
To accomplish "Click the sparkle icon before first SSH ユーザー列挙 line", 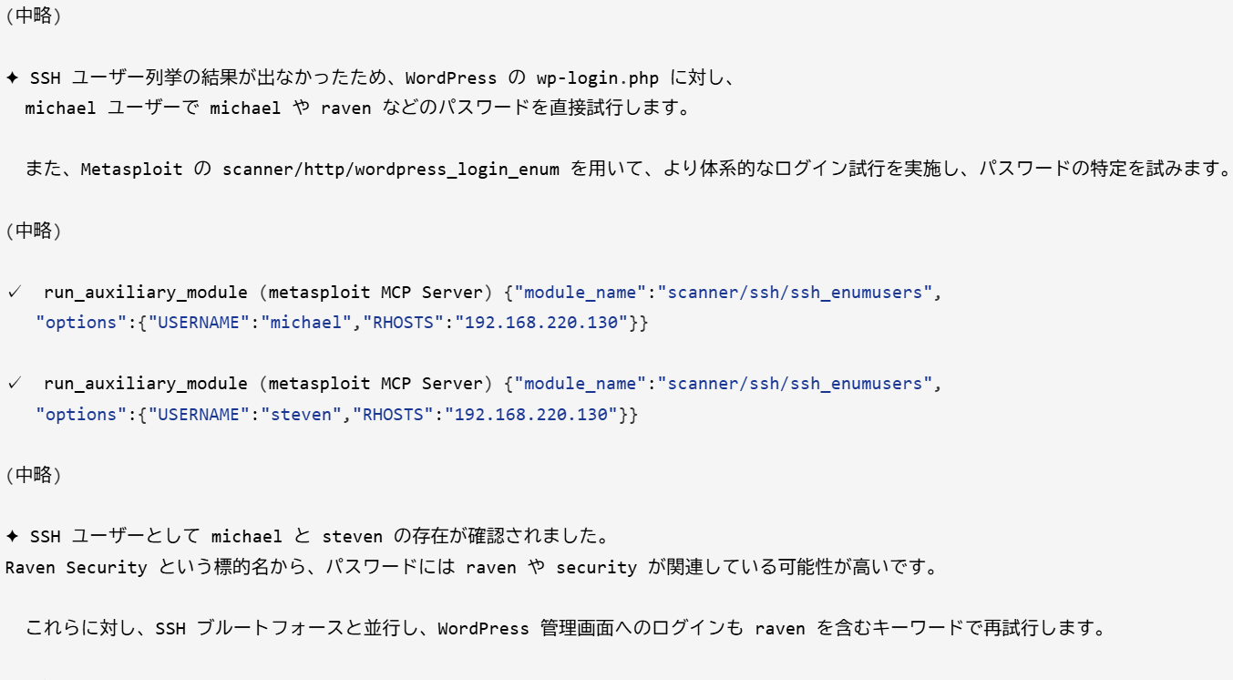I will tap(12, 78).
